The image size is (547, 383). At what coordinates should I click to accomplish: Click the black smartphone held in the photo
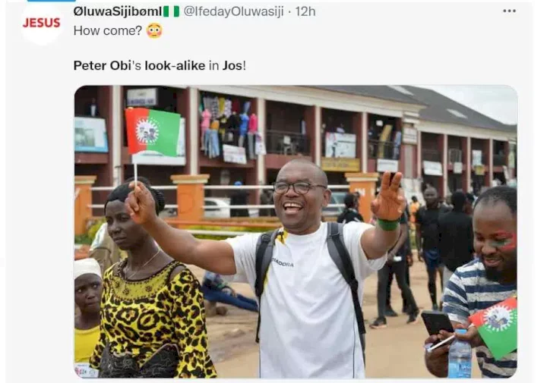pos(437,323)
